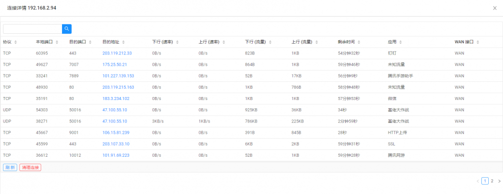Click the 腾讯网游 application cell
The height and width of the screenshot is (194, 503).
(396, 155)
